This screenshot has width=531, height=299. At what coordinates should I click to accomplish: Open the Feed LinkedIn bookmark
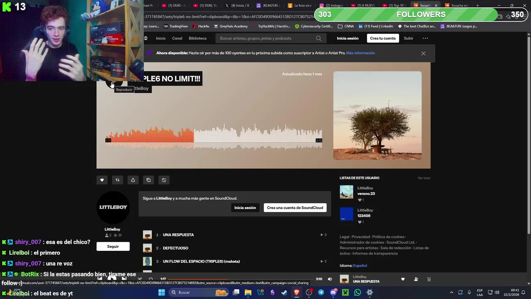[376, 26]
